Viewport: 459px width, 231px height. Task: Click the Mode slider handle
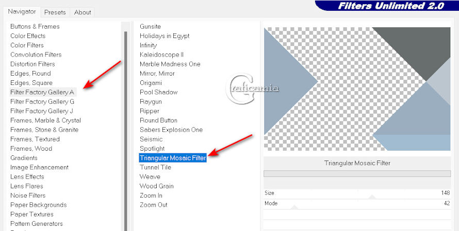(x=294, y=207)
